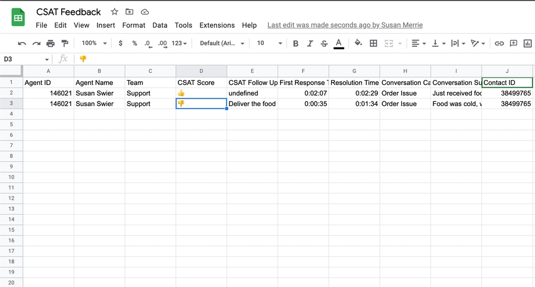
Task: Click the undo arrow icon
Action: click(x=22, y=43)
